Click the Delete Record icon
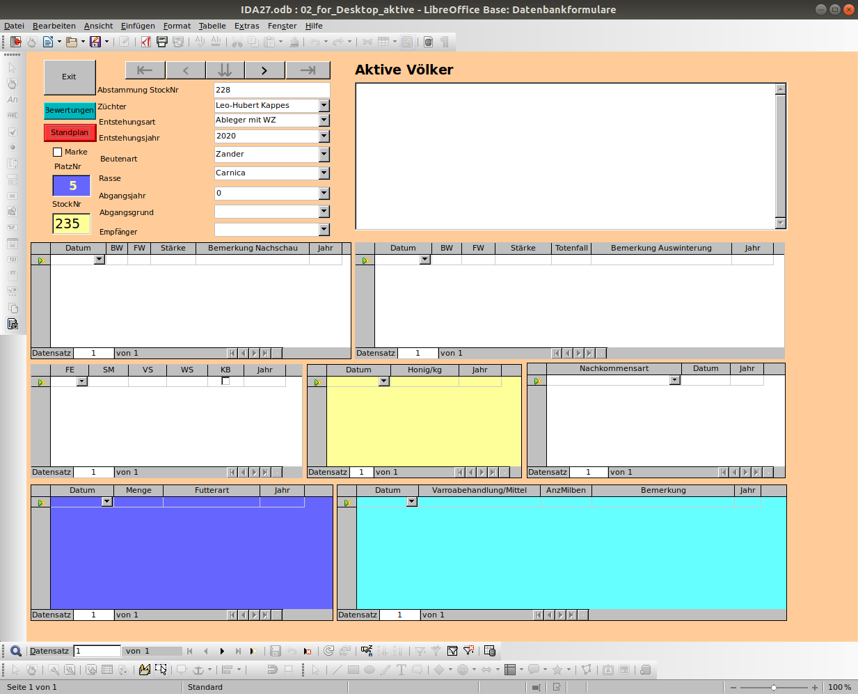This screenshot has width=858, height=694. (x=308, y=651)
